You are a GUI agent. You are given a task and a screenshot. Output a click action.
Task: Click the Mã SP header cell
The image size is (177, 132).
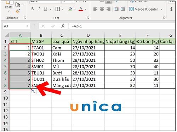click(x=41, y=41)
